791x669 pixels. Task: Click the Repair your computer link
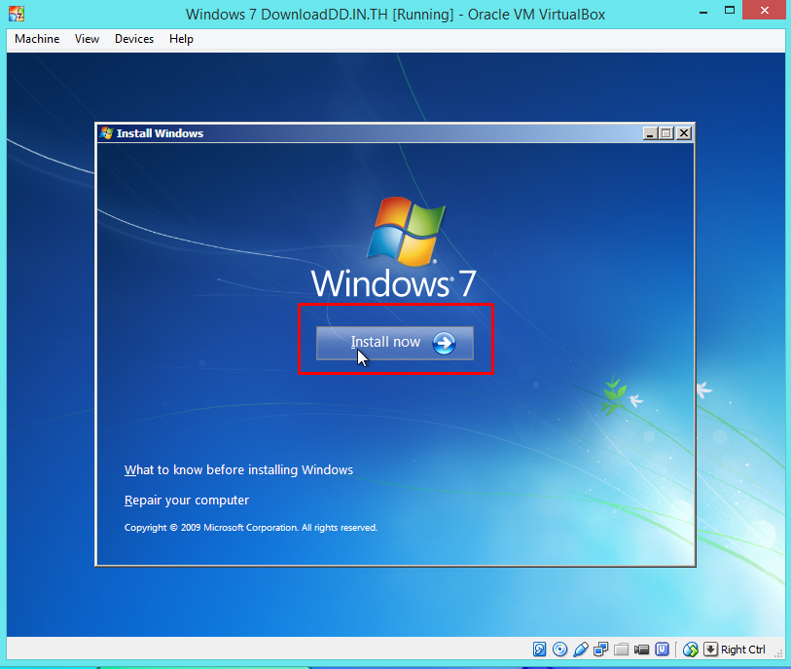(187, 501)
